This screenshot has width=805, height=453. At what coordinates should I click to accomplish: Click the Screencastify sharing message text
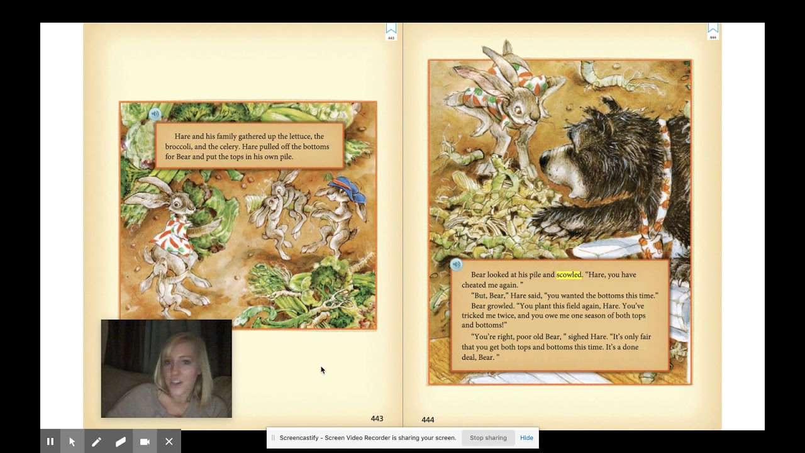click(368, 438)
